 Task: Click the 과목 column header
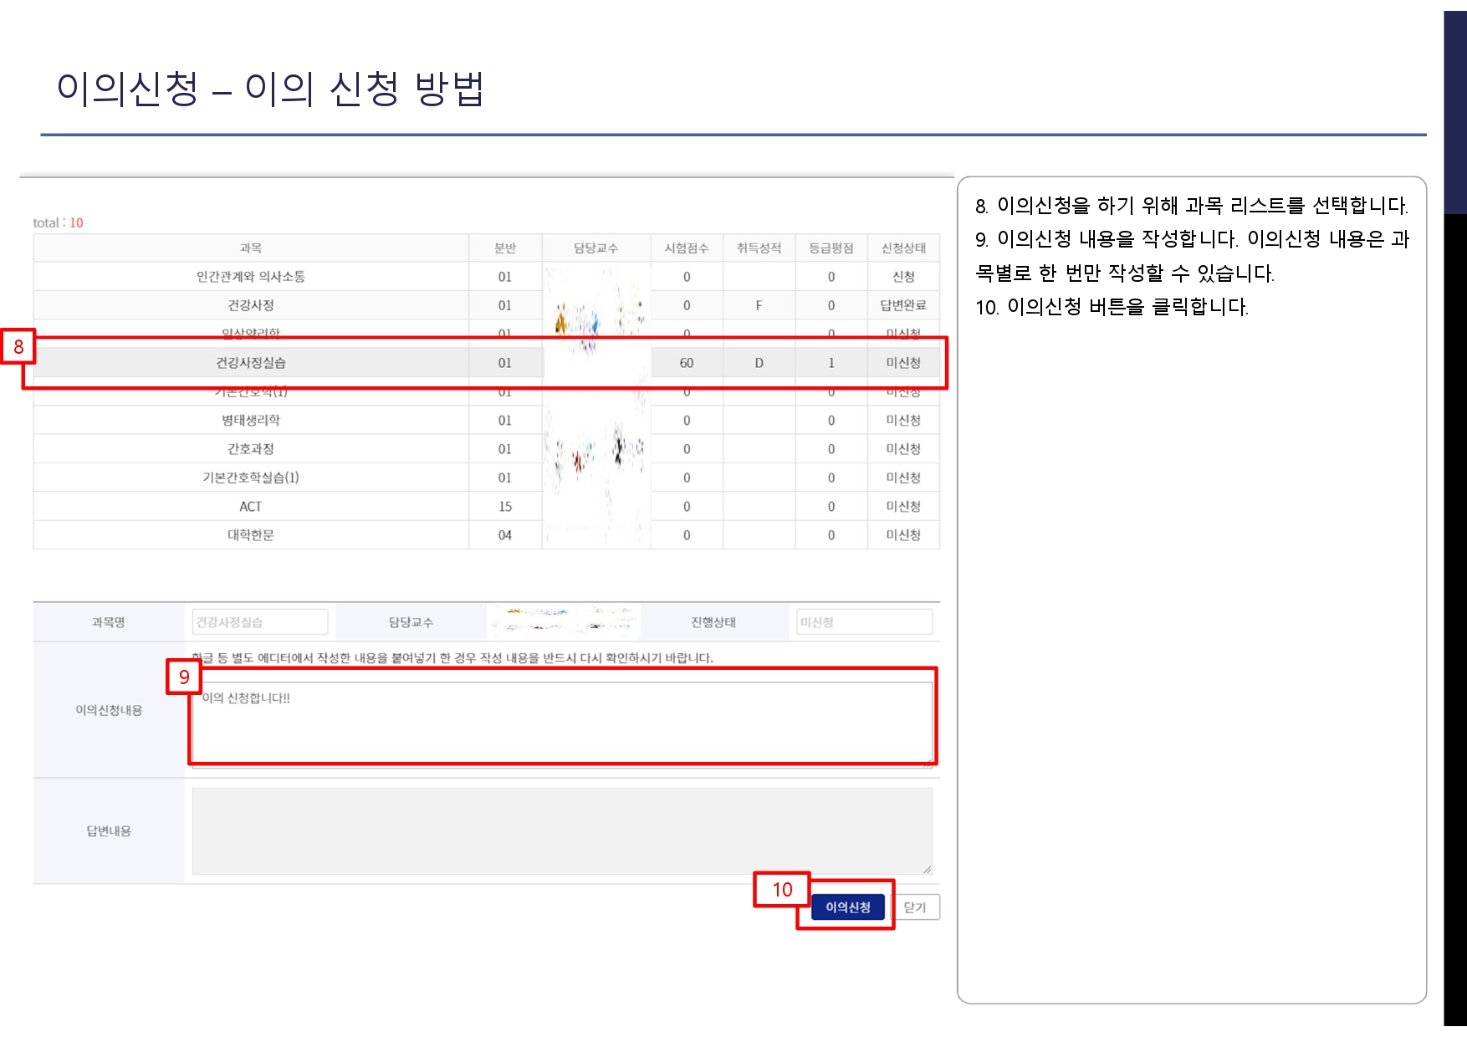251,248
